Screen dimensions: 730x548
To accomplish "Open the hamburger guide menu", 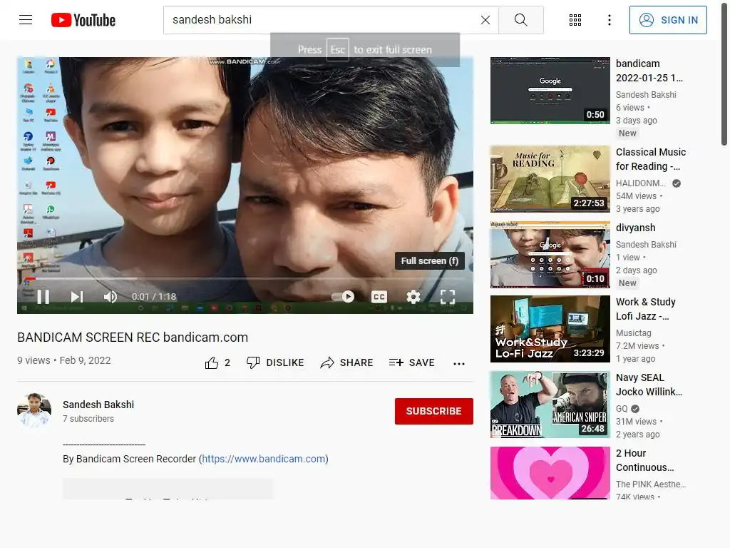I will (x=26, y=19).
